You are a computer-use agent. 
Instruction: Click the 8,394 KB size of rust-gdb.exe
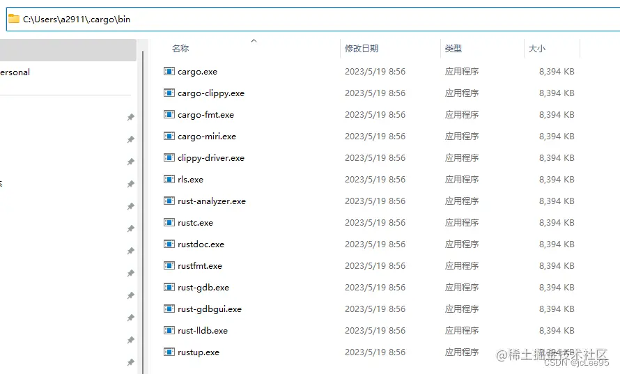(557, 288)
